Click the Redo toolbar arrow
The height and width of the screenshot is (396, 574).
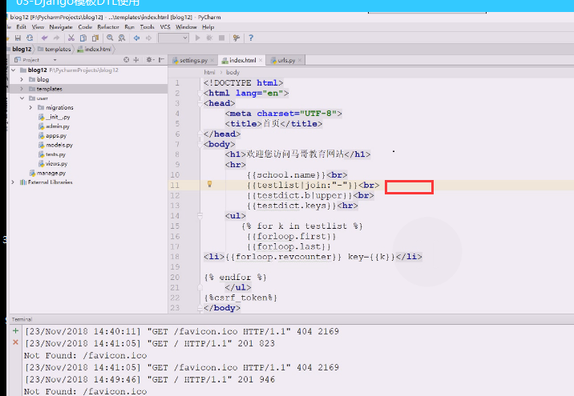pyautogui.click(x=56, y=38)
